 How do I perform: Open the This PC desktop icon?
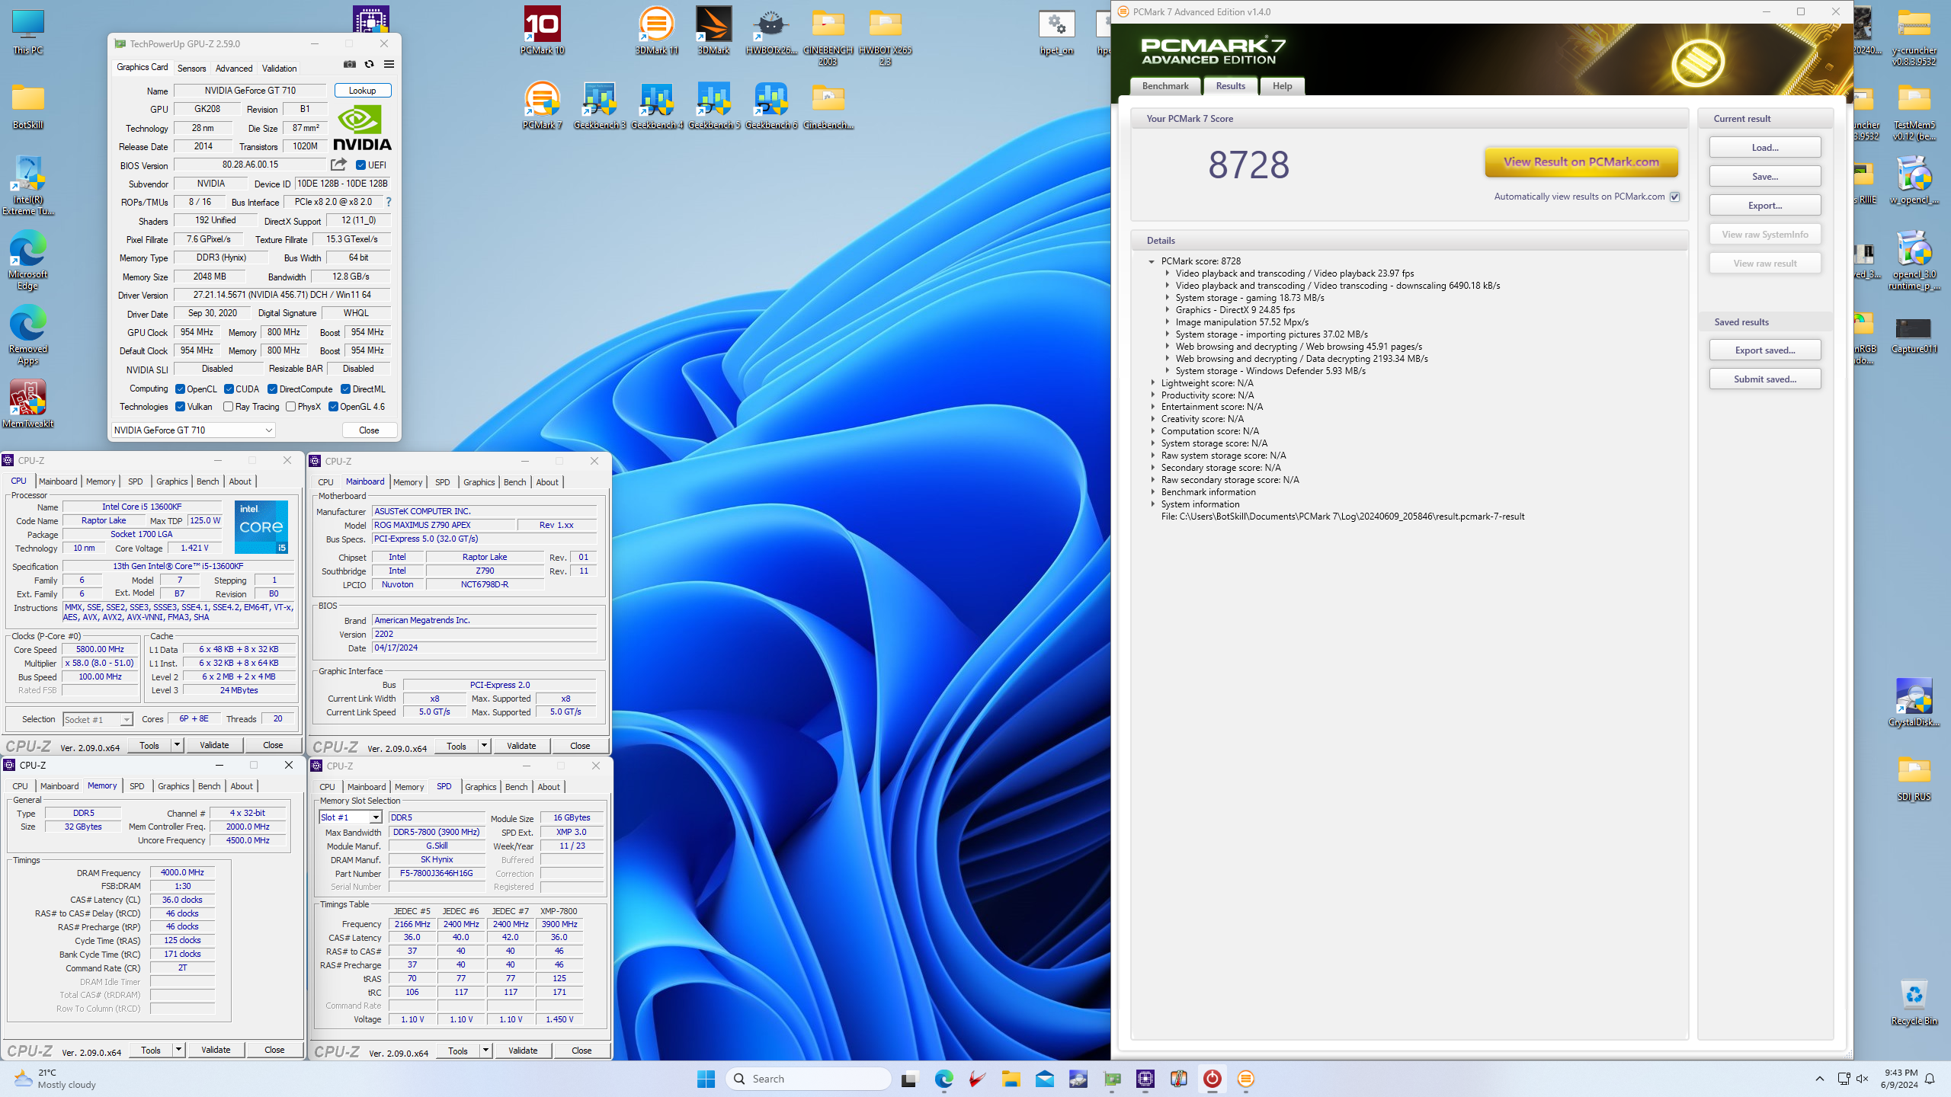tap(27, 30)
